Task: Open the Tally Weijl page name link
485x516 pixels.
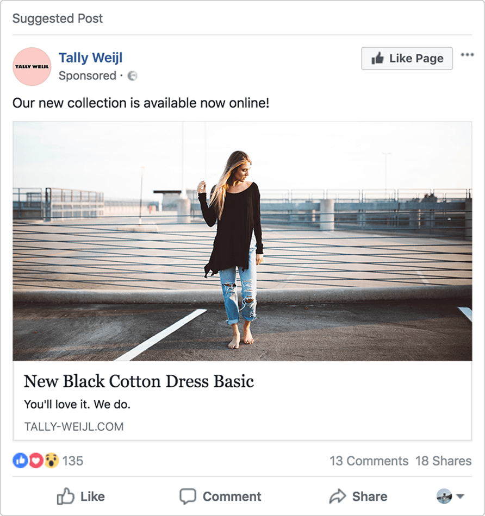Action: [x=91, y=58]
